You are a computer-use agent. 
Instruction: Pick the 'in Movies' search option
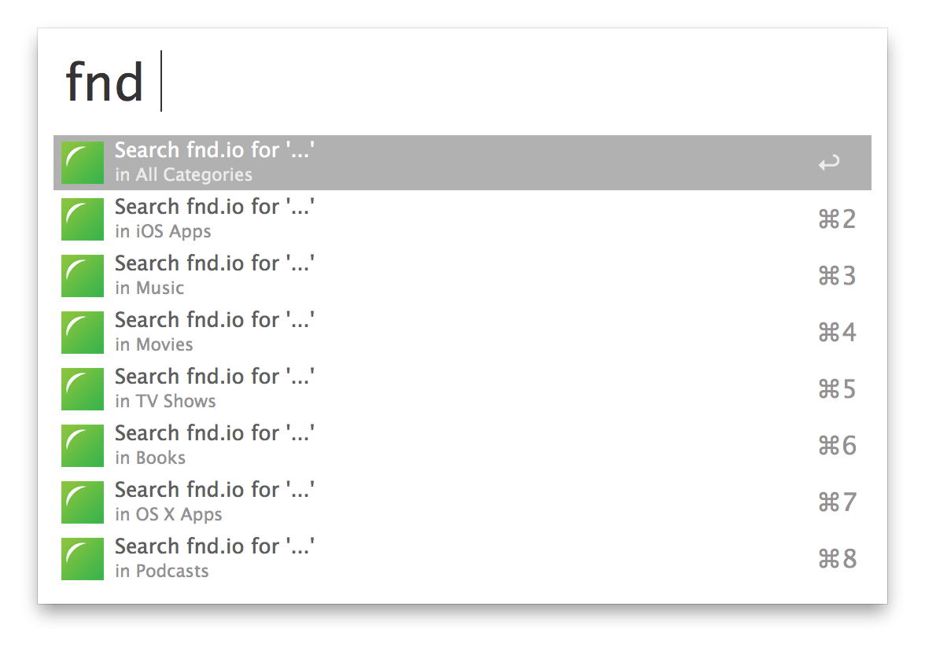click(x=462, y=333)
